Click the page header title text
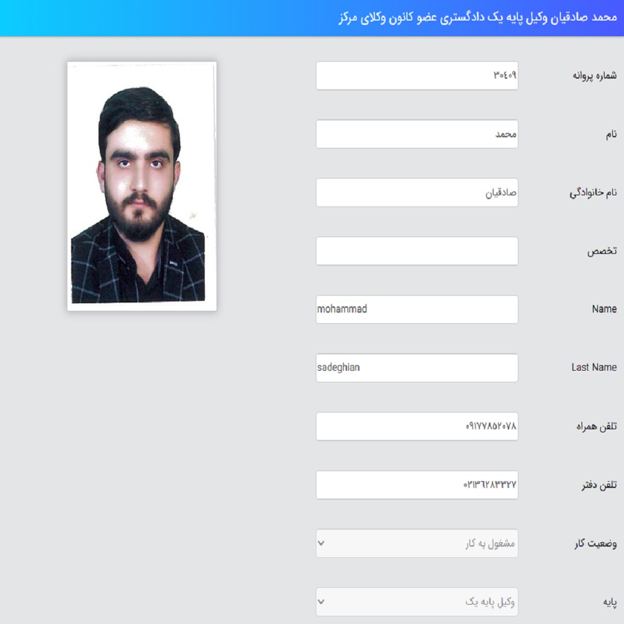 [x=477, y=17]
